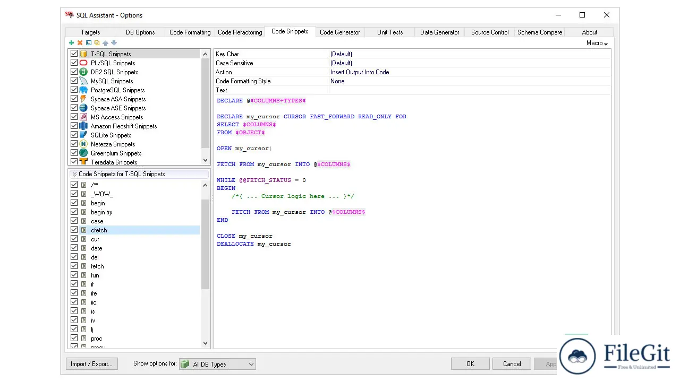Open the Source Control tab

[x=490, y=32]
